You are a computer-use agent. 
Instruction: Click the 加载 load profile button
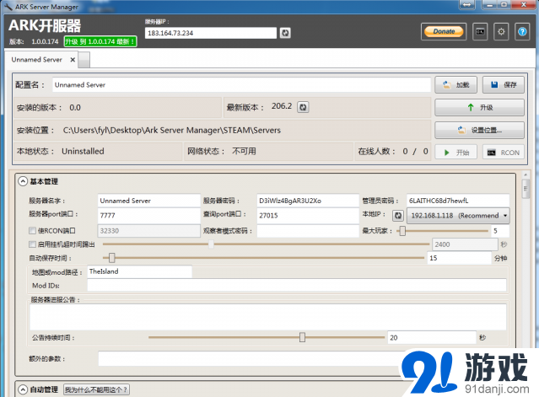tap(455, 85)
